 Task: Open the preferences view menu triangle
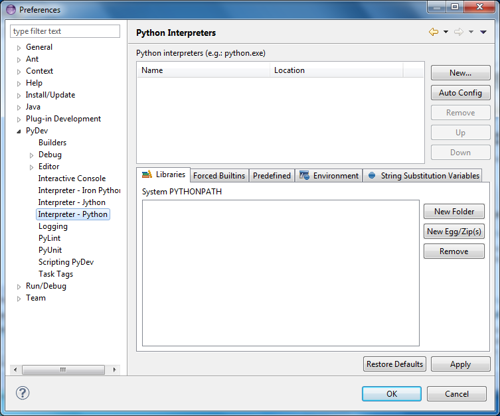click(483, 32)
